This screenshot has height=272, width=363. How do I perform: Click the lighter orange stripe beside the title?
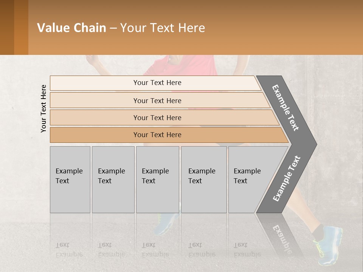pos(21,27)
